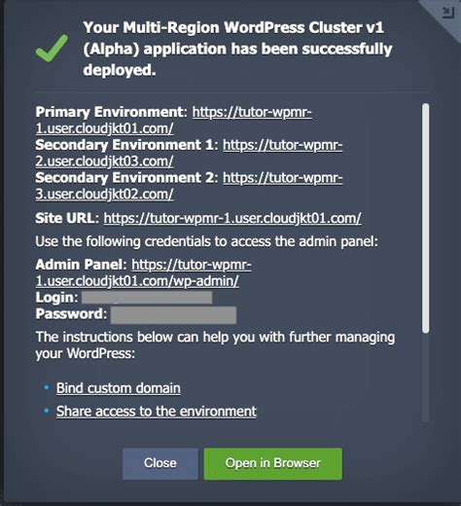The image size is (461, 506).
Task: Click the bold Site URL label
Action: click(65, 218)
